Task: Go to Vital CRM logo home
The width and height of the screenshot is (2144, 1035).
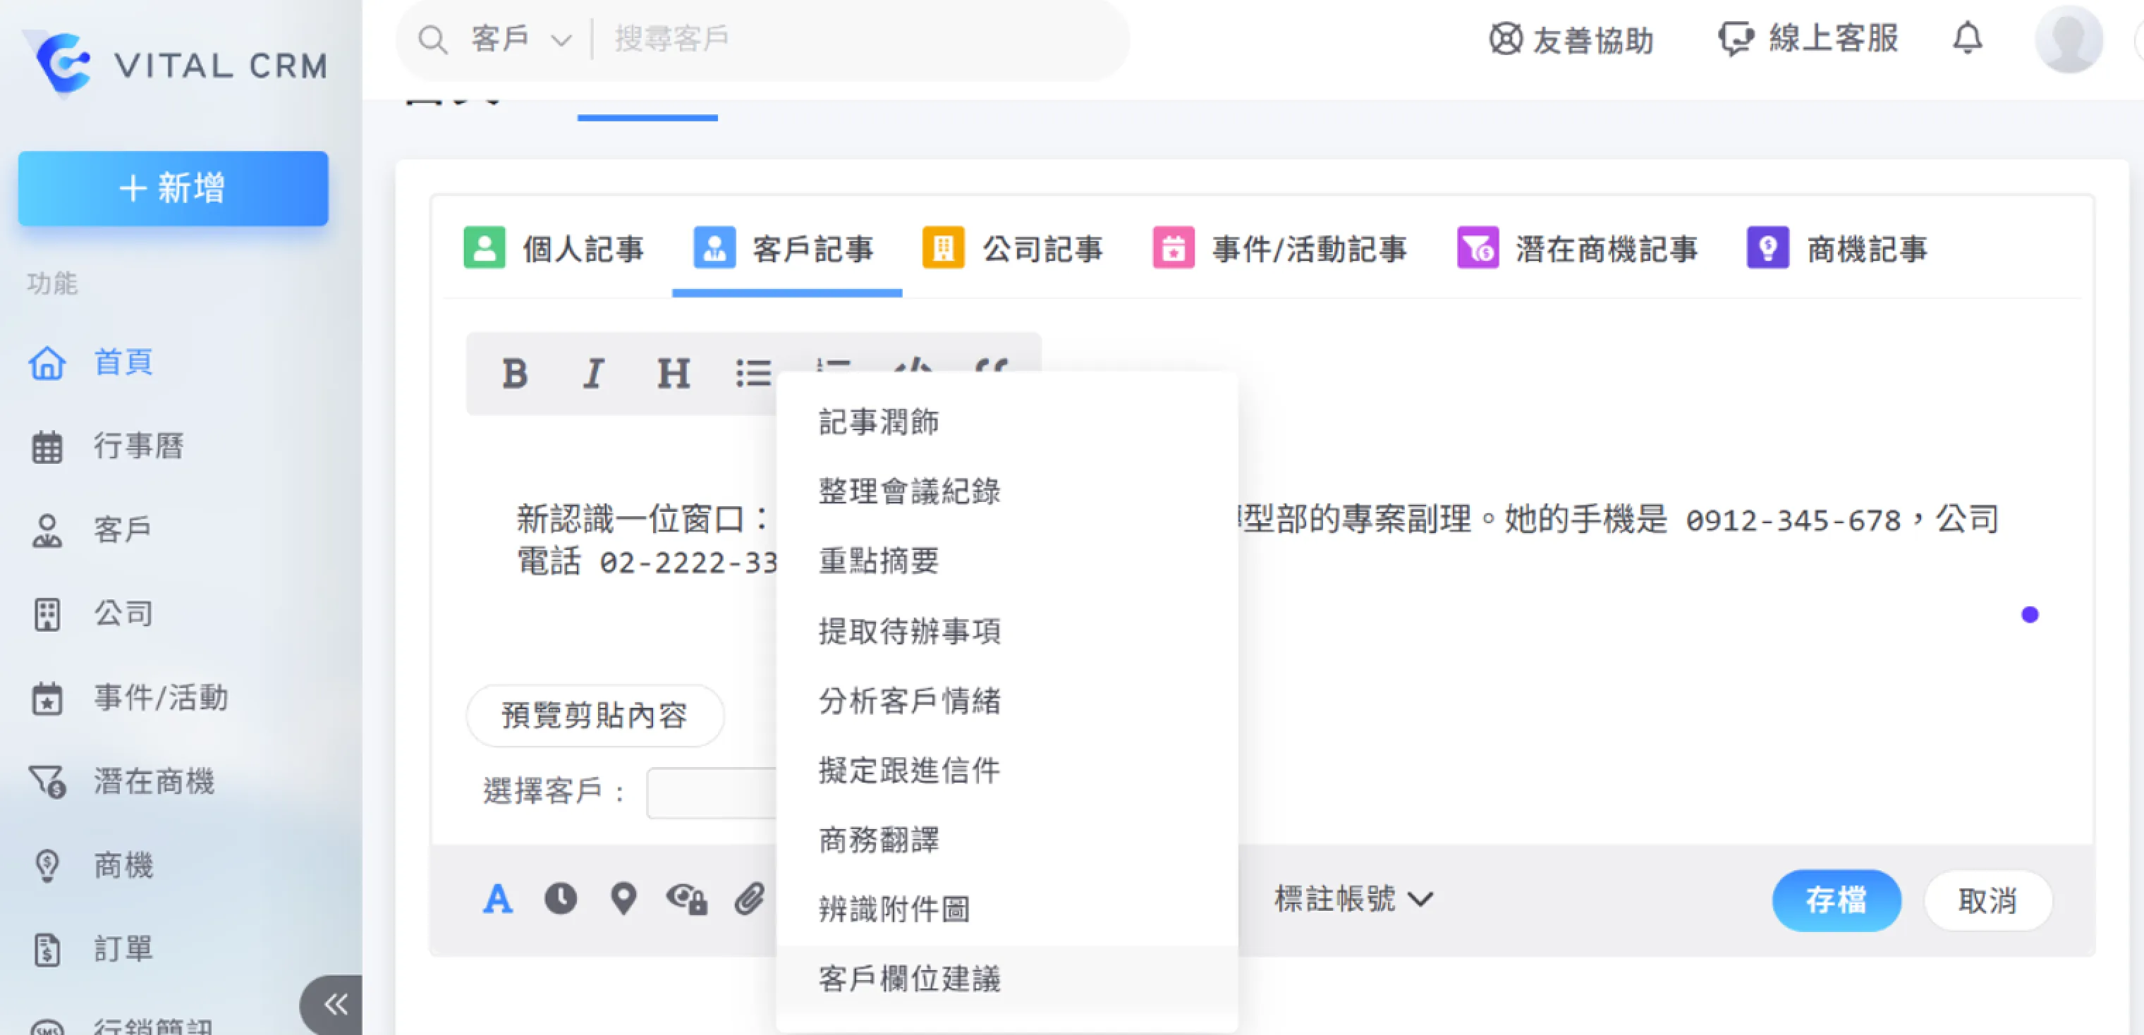Action: point(175,63)
